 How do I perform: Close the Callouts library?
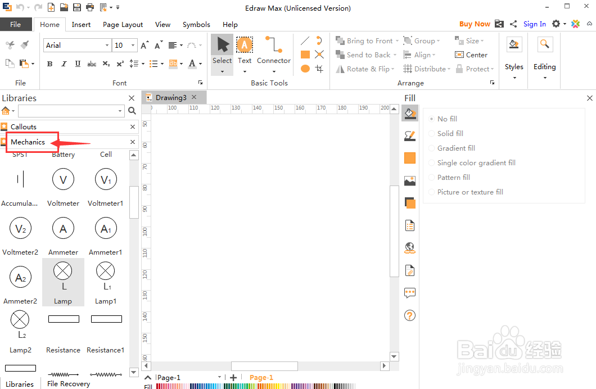tap(133, 127)
